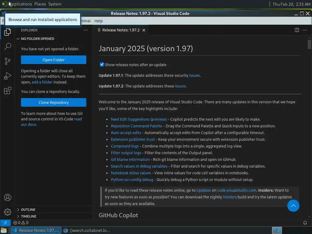Open the Search view icon
312x234 pixels.
pyautogui.click(x=7, y=46)
